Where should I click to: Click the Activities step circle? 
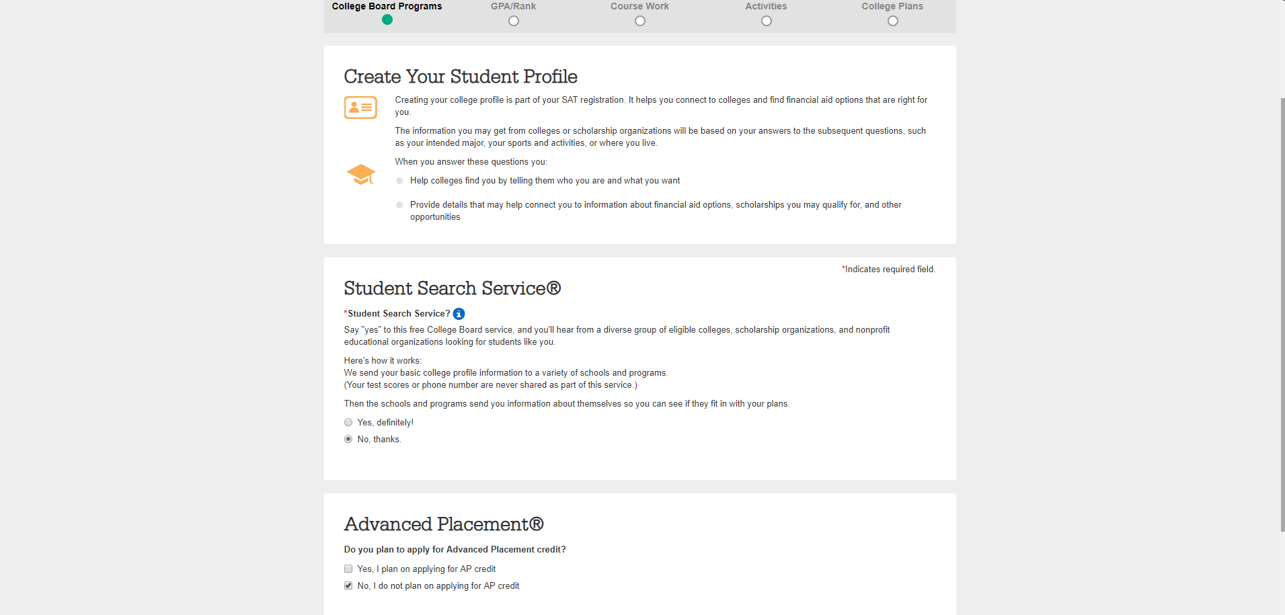pos(767,21)
